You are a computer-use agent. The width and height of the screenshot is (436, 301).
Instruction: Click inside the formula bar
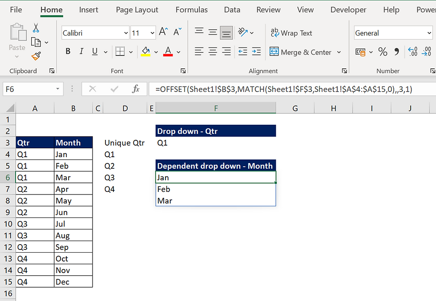(292, 89)
